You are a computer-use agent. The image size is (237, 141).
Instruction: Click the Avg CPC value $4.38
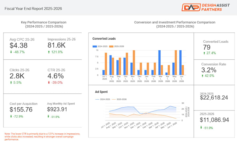tap(18, 45)
